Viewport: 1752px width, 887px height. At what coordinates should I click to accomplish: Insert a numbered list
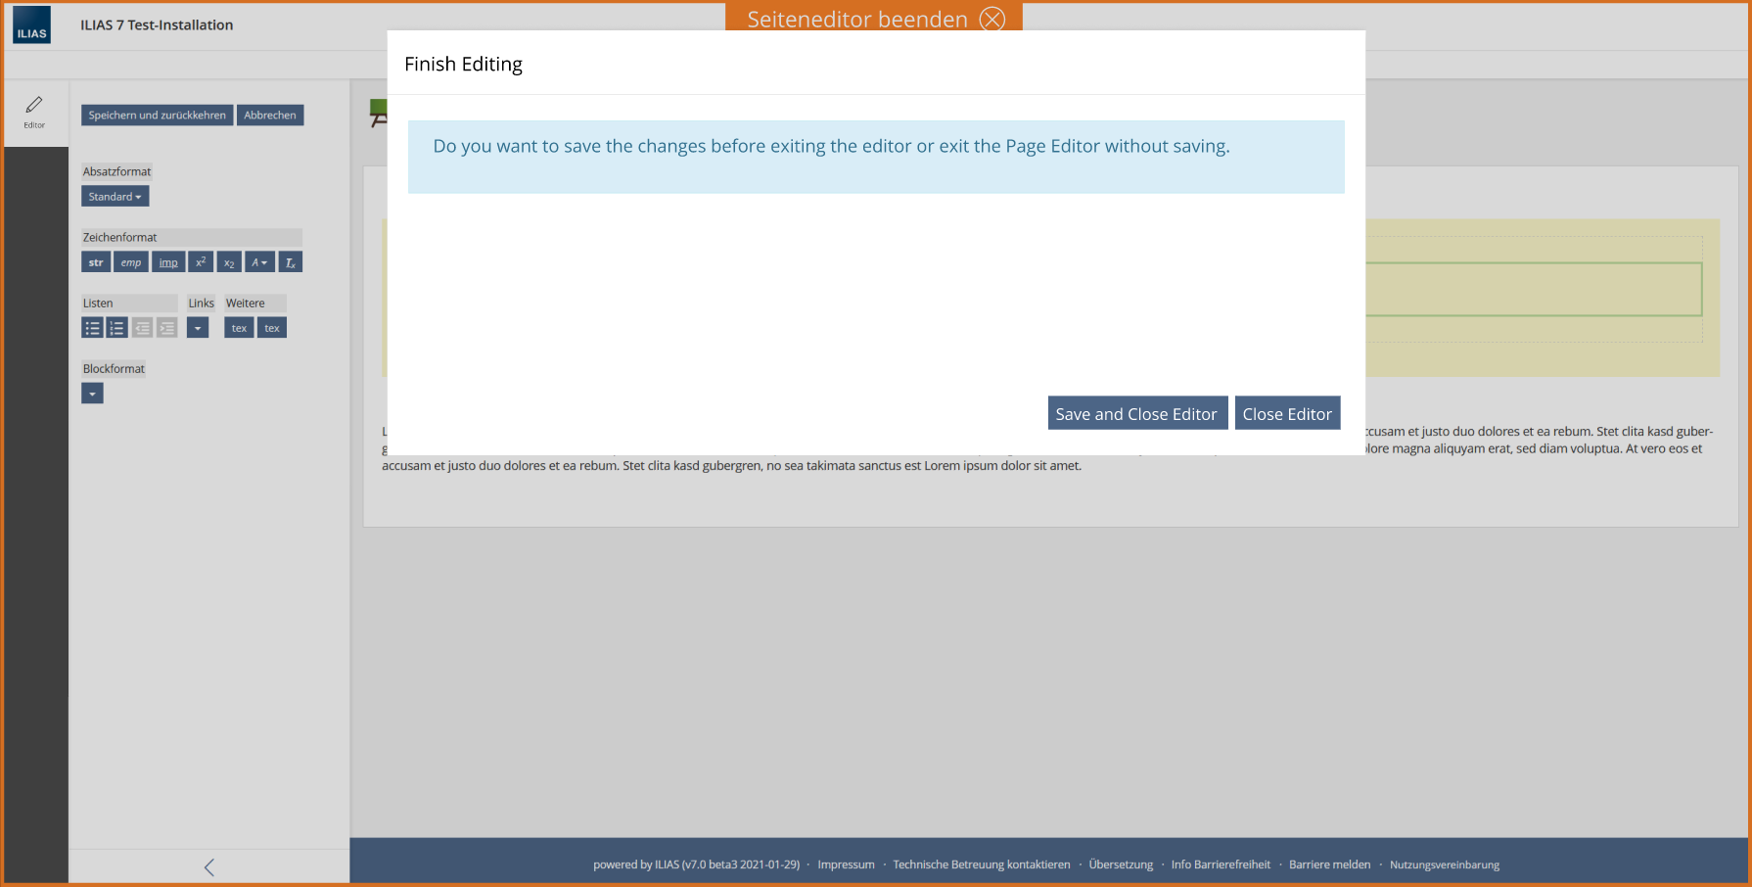tap(117, 328)
